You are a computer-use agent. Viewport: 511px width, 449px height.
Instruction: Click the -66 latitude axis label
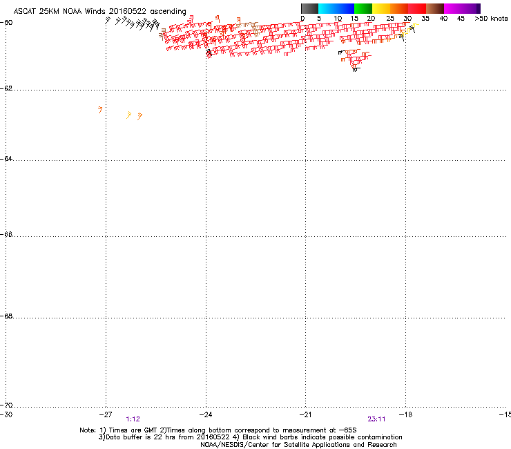tap(6, 235)
